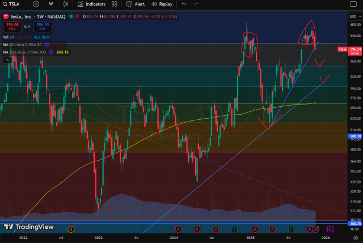This screenshot has height=243, width=363.
Task: Toggle the Vol 20 volume indicator legend
Action: [x=8, y=37]
